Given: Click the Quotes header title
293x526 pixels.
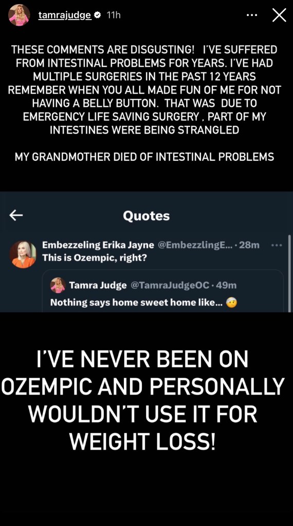Looking at the screenshot, I should coord(146,216).
